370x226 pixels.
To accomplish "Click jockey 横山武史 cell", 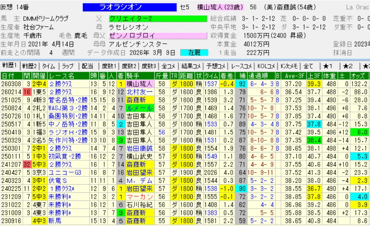I will [140, 156].
